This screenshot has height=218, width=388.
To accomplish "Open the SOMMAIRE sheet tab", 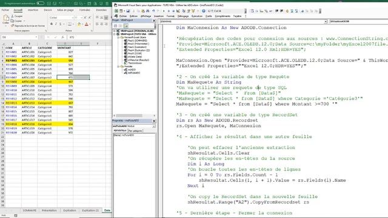I will click(30, 210).
